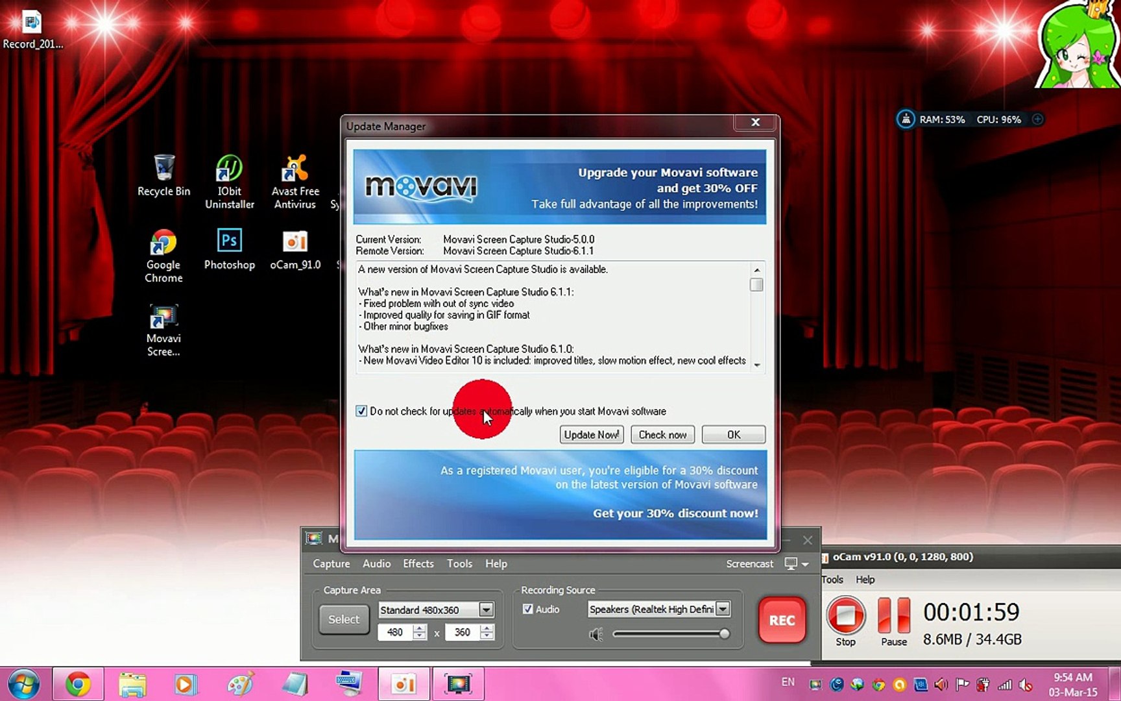This screenshot has height=701, width=1121.
Task: Click the volume speaker tray icon
Action: tap(941, 684)
